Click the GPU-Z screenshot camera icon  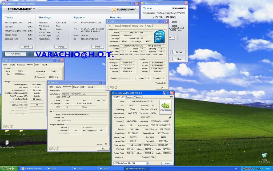[x=171, y=97]
